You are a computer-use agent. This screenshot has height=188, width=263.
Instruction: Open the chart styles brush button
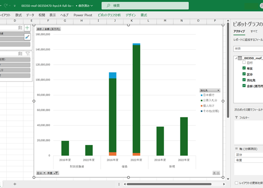tap(27, 37)
